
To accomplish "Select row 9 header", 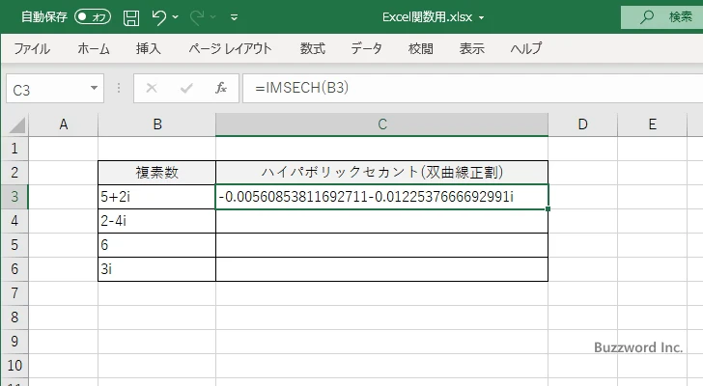I will click(14, 342).
